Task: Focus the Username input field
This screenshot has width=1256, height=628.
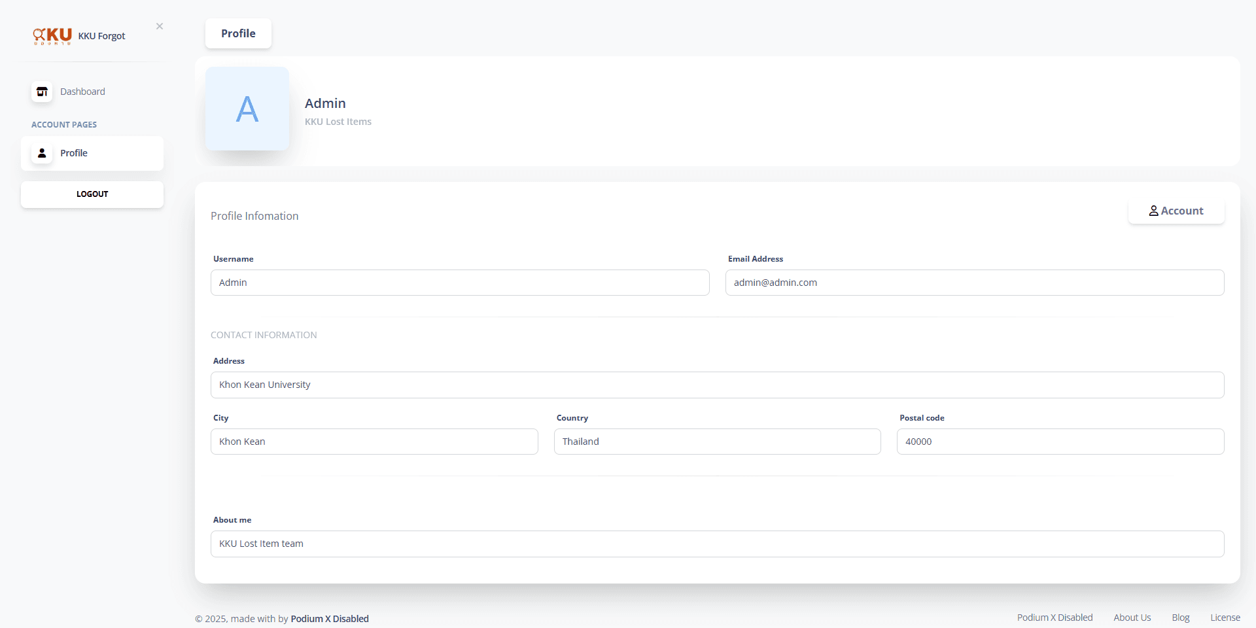Action: pos(460,283)
